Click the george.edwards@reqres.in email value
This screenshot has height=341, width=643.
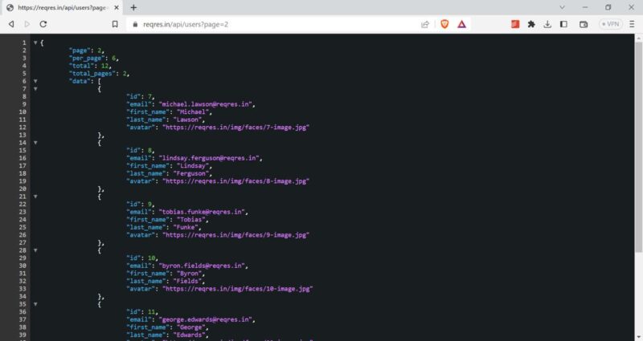[x=205, y=319]
